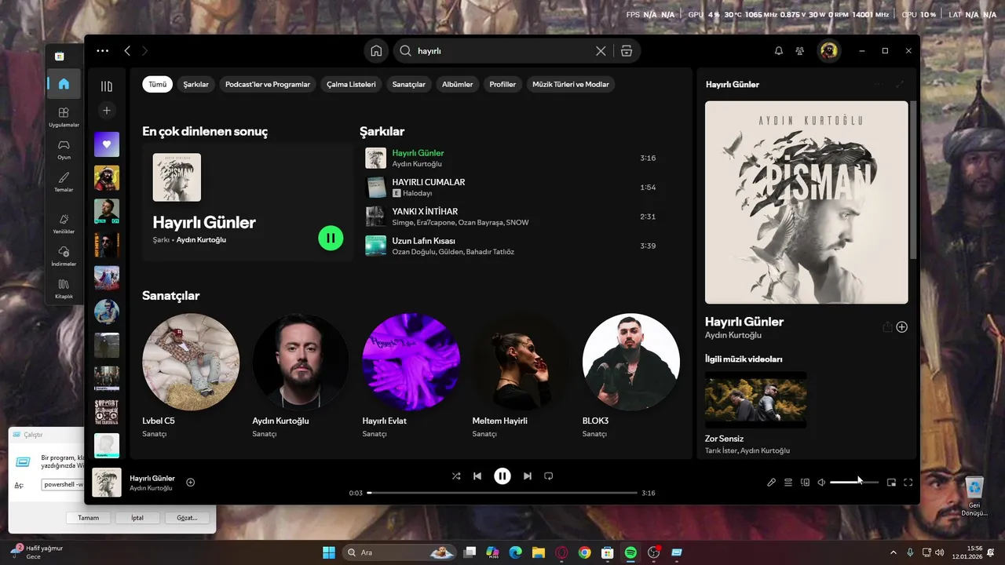The image size is (1005, 565).
Task: Open the miniplayer
Action: (x=891, y=483)
